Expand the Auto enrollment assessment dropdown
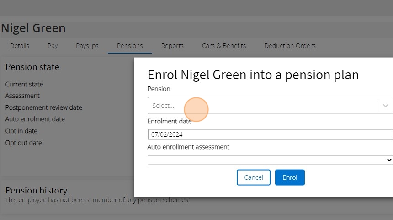Screen dimensions: 393x220 point(270,160)
